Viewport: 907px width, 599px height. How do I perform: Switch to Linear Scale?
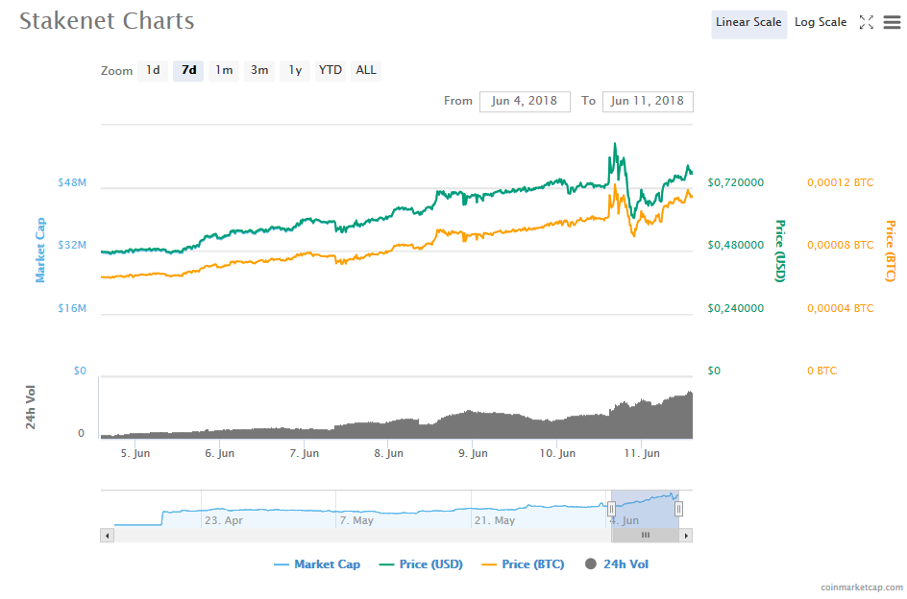(748, 22)
